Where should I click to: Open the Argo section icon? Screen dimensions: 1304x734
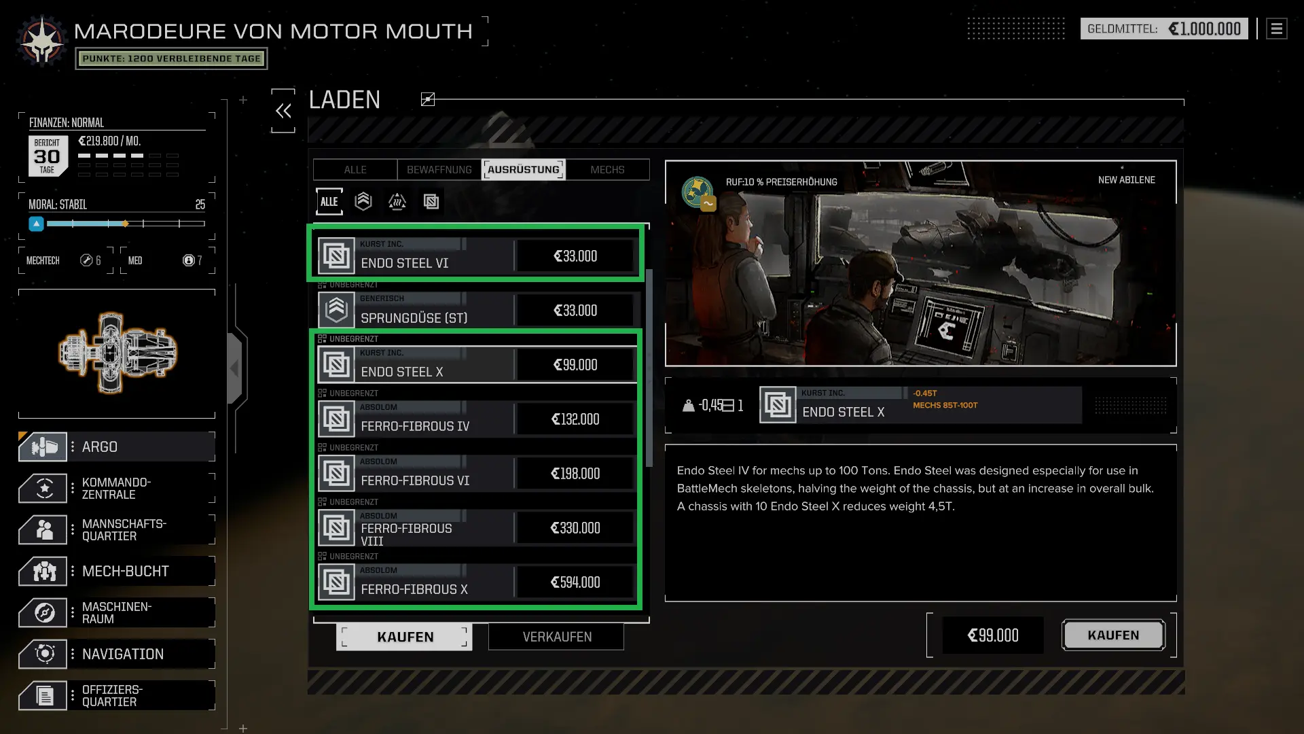pos(43,447)
